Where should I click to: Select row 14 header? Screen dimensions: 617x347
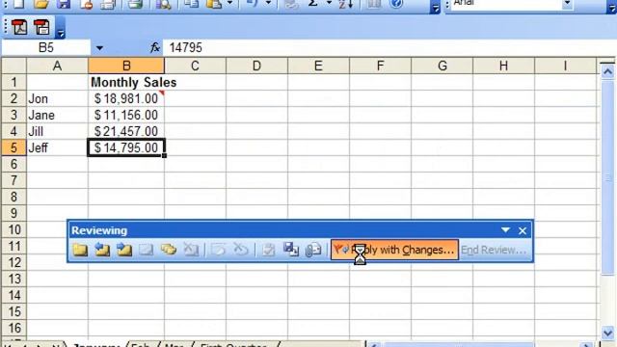click(x=13, y=295)
